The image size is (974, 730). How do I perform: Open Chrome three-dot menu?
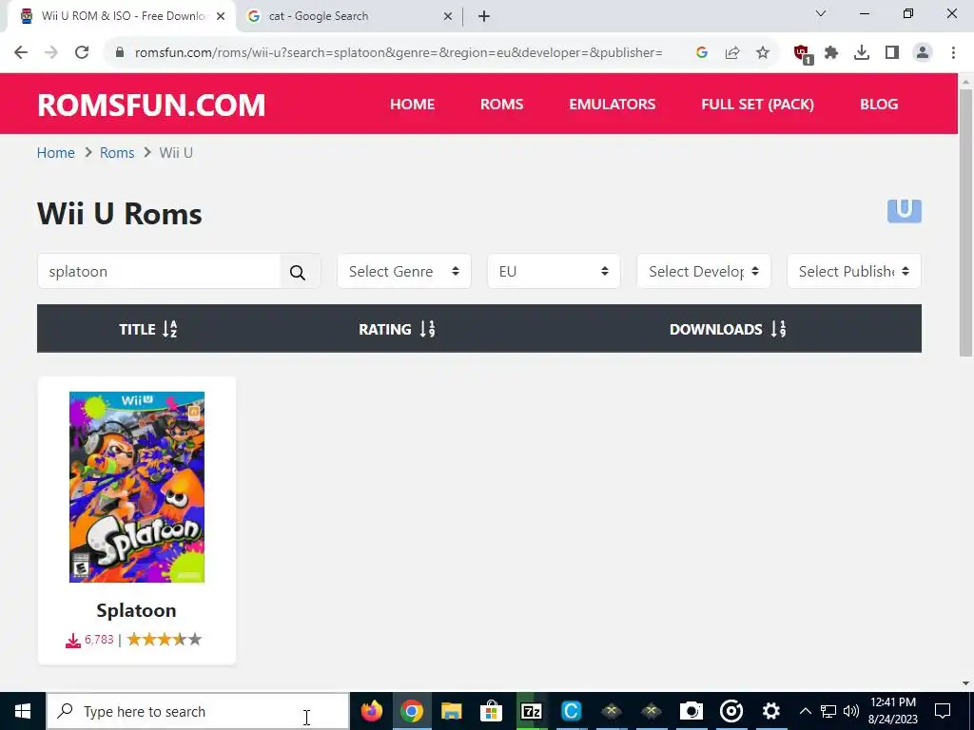[x=953, y=53]
